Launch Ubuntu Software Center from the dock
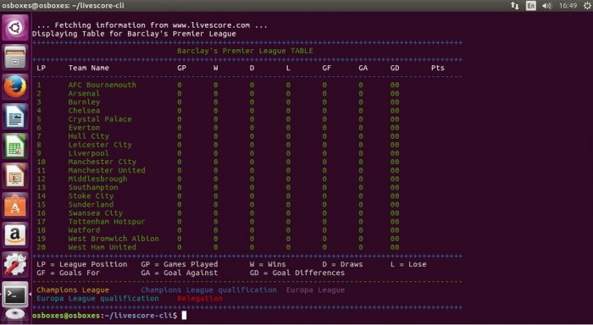593x325 pixels. [15, 205]
